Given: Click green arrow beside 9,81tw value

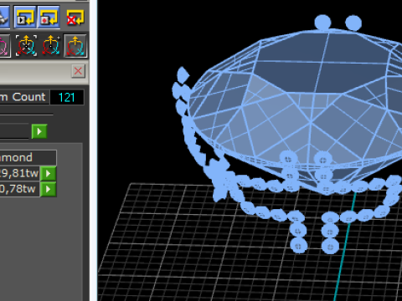Looking at the screenshot, I should click(x=48, y=174).
